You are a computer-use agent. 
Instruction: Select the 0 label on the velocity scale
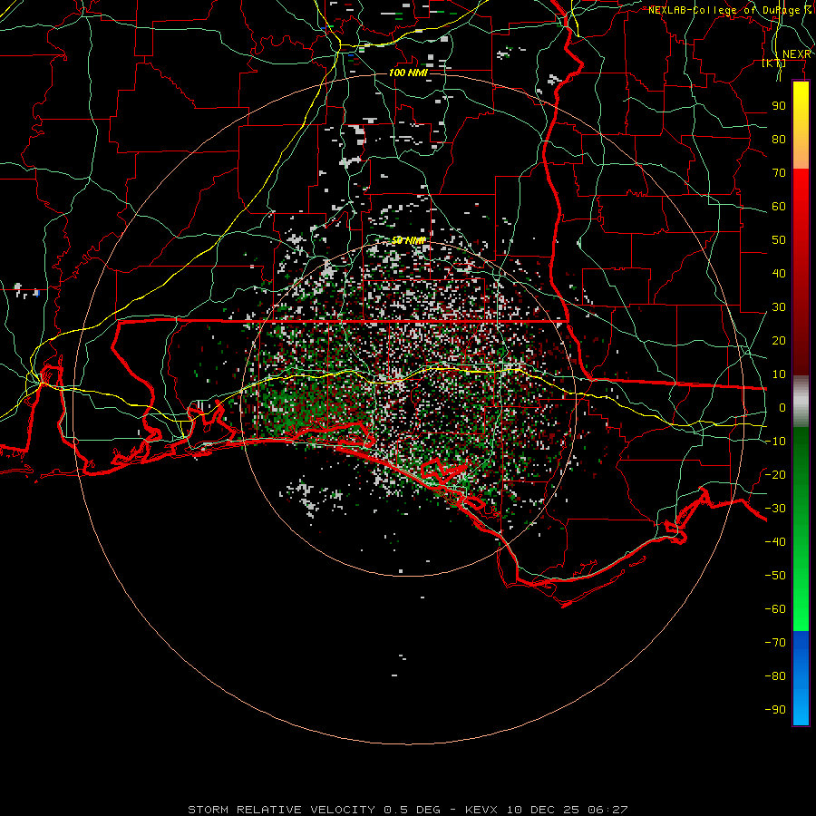pos(782,408)
